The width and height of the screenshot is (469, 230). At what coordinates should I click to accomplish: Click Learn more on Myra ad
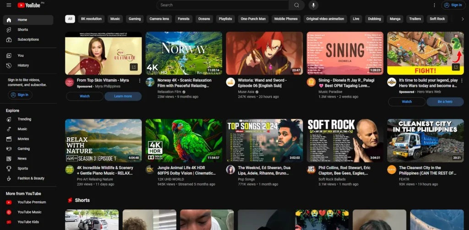pos(123,96)
